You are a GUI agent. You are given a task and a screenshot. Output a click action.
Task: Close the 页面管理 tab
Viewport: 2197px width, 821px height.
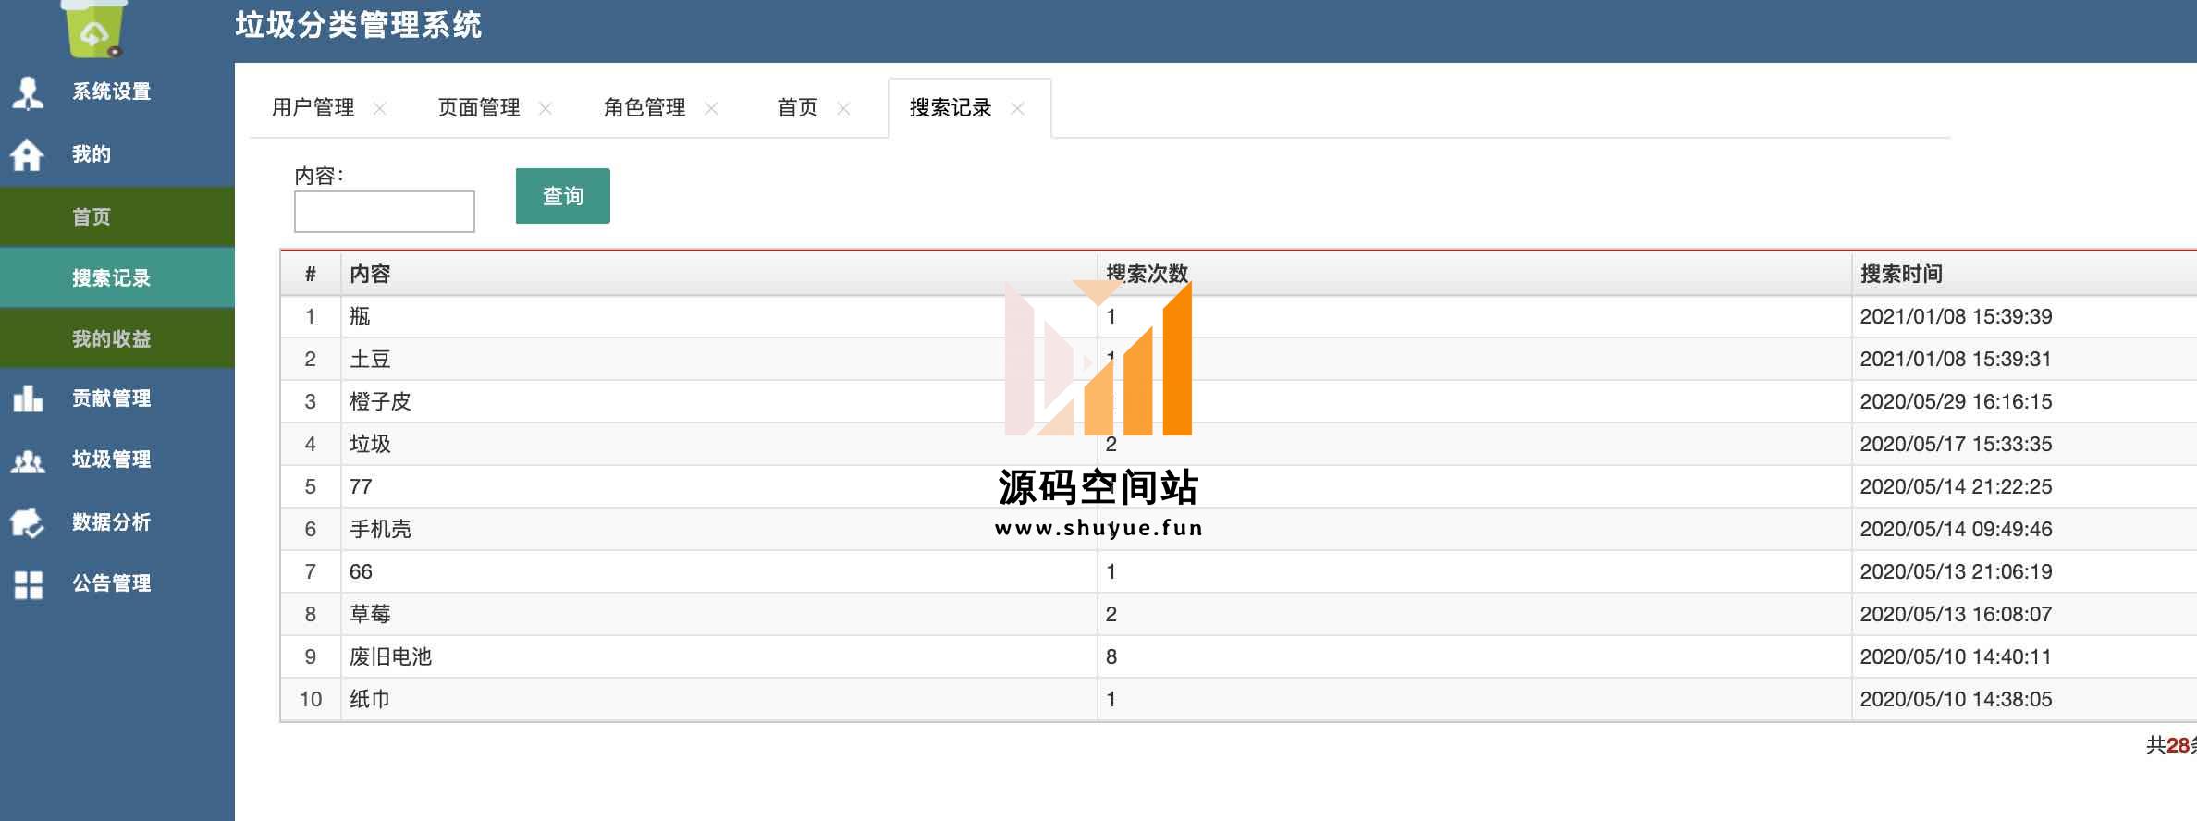[546, 109]
